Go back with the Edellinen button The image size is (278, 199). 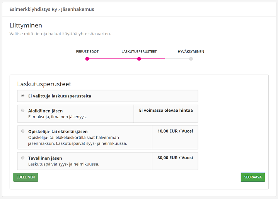[26, 177]
